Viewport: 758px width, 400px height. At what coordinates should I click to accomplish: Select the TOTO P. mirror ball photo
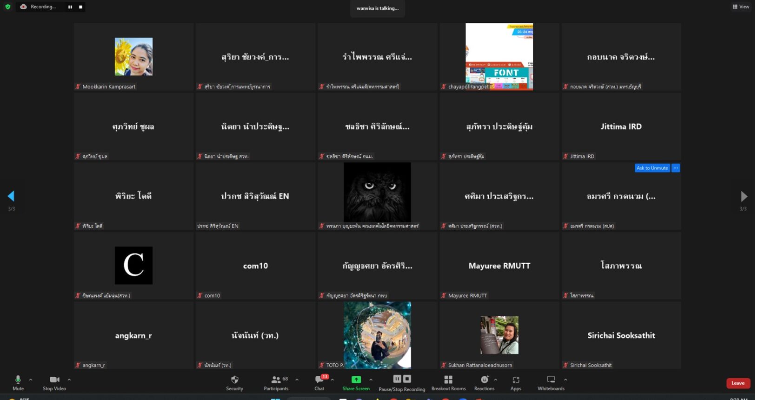[377, 335]
